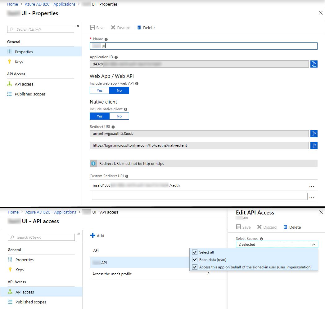Click into the Name text field
325x309 pixels.
coord(204,46)
